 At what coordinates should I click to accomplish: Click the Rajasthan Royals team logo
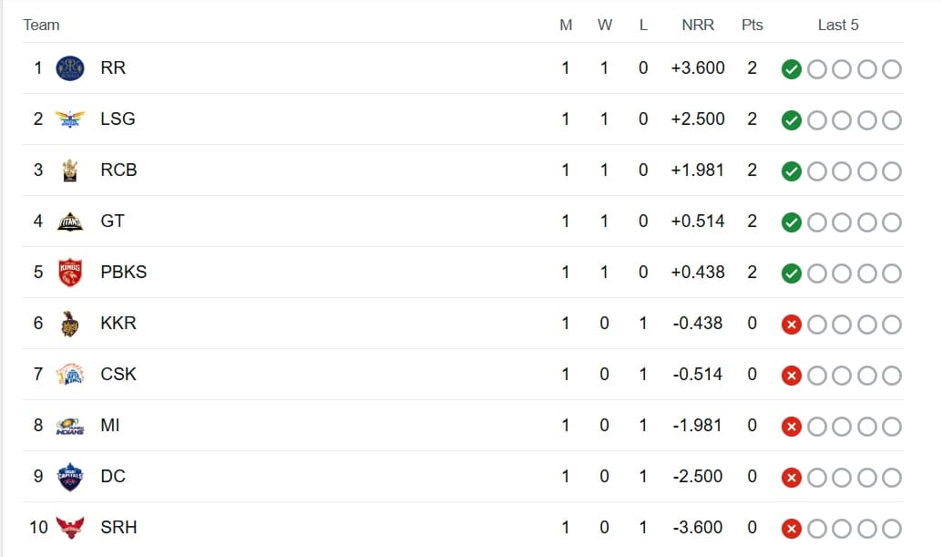click(69, 68)
